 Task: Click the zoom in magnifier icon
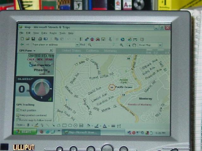tap(122, 45)
